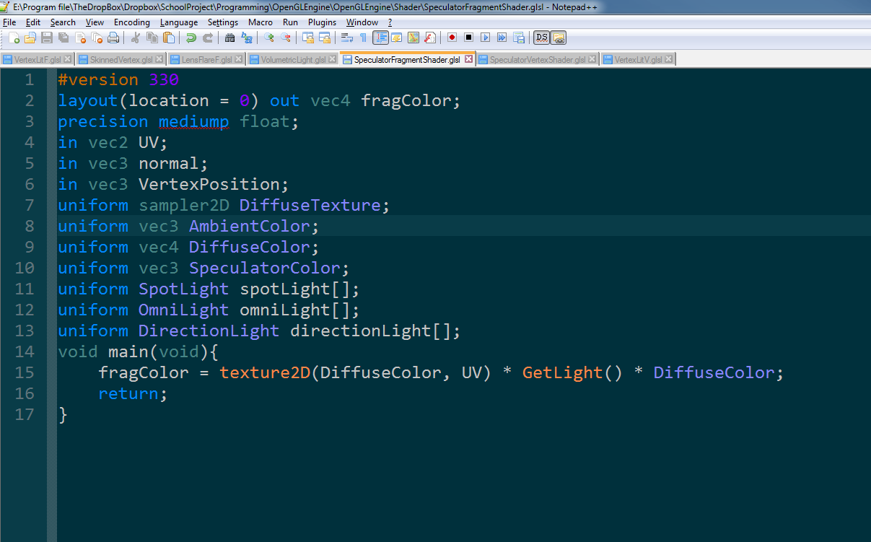Click the Close document toolbar icon
The height and width of the screenshot is (542, 871).
80,38
